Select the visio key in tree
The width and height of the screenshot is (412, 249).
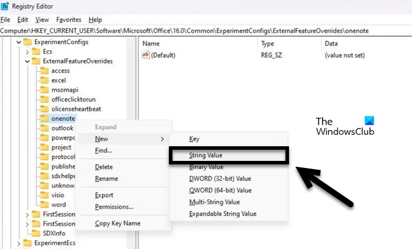(x=58, y=196)
